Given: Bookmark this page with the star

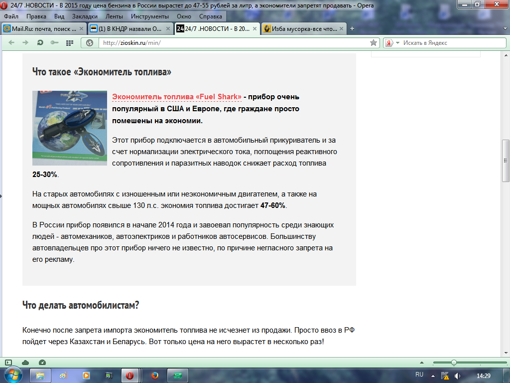Looking at the screenshot, I should (374, 43).
